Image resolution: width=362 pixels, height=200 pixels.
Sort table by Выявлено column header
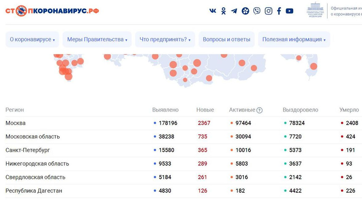166,110
